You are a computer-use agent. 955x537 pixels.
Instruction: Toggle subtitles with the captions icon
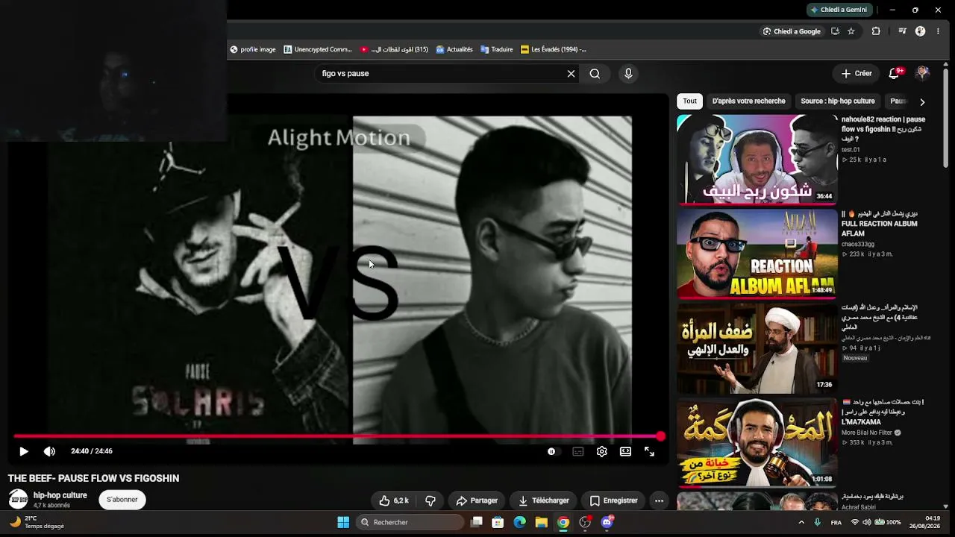pyautogui.click(x=577, y=451)
